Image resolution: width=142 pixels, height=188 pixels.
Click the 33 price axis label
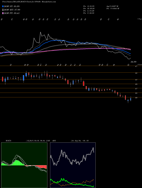[x=136, y=98]
